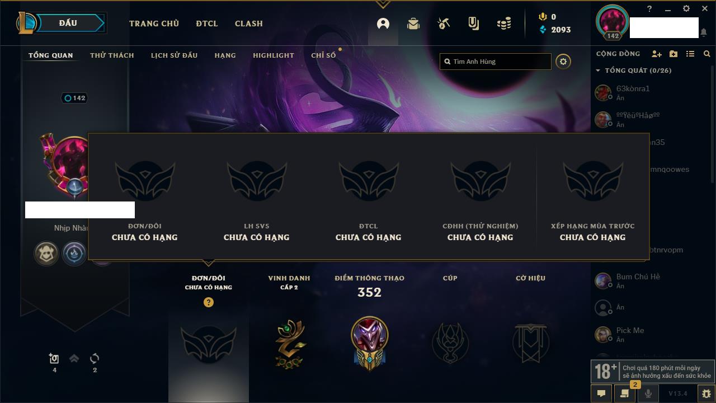Toggle the microphone mute button
The width and height of the screenshot is (716, 403).
pyautogui.click(x=648, y=393)
